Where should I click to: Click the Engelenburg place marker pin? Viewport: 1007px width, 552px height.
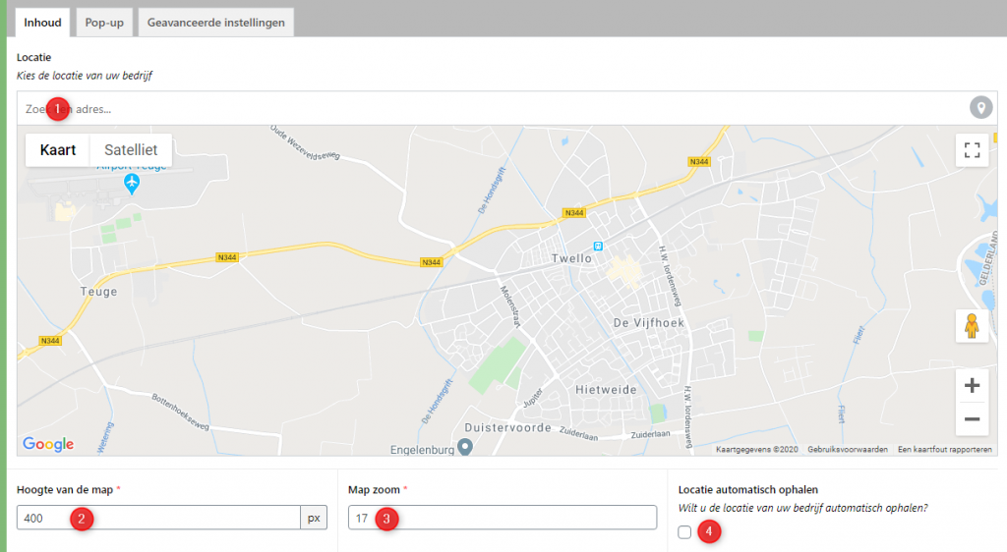pyautogui.click(x=466, y=447)
